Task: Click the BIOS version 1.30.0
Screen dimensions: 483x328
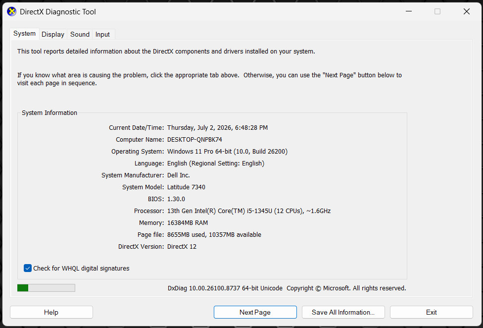Action: pyautogui.click(x=176, y=199)
